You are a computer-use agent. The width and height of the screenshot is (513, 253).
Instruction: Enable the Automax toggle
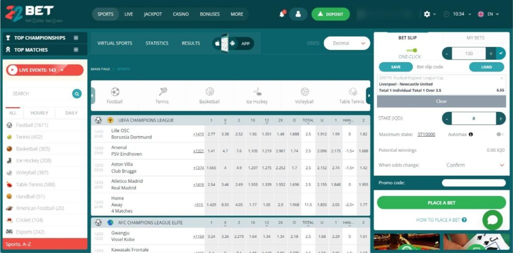499,134
